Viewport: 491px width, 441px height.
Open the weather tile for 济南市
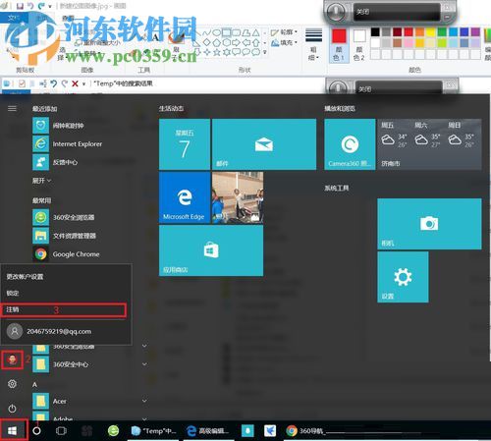click(429, 144)
